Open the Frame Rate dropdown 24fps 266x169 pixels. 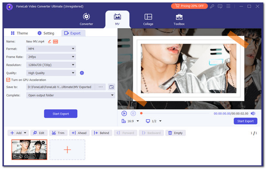[x=51, y=57]
